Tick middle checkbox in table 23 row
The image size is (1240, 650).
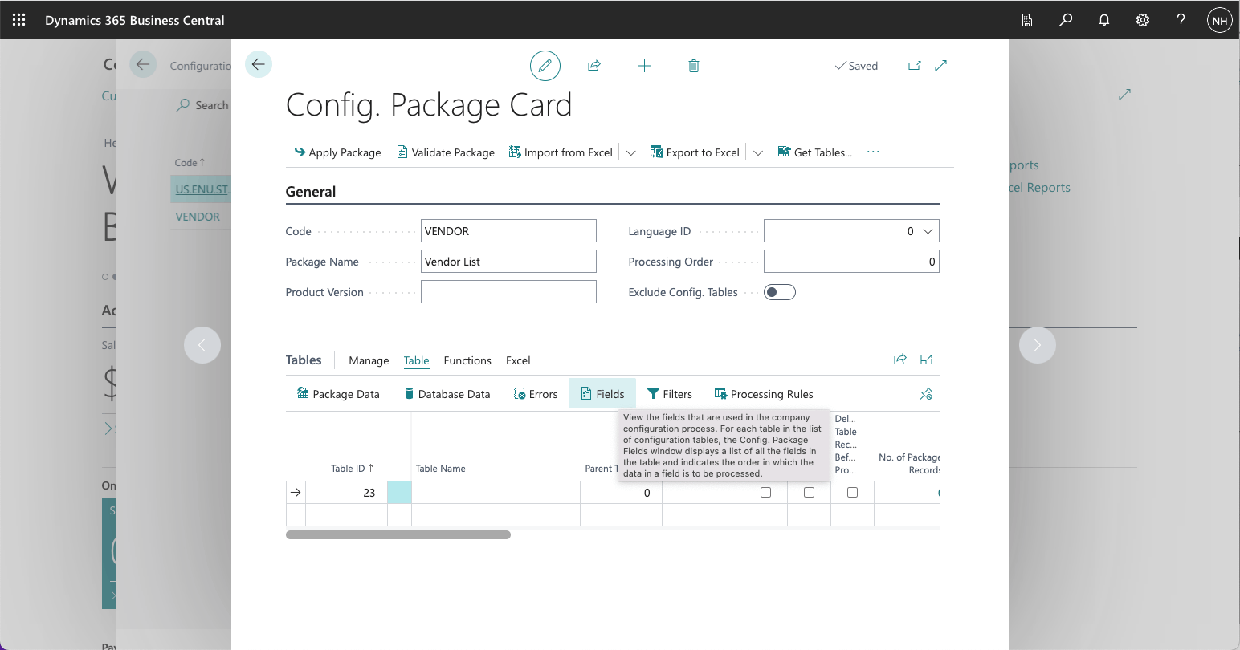coord(809,493)
